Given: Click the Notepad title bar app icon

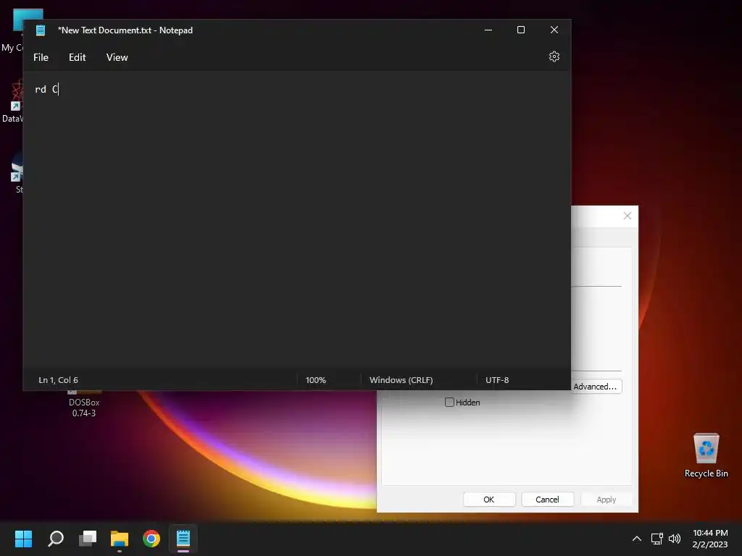Looking at the screenshot, I should pos(41,30).
